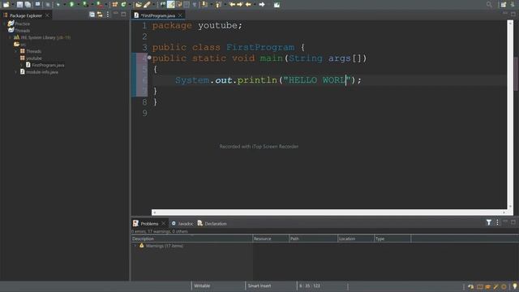Click the Previous Annotation up-arrow icon
519x292 pixels.
[x=218, y=5]
